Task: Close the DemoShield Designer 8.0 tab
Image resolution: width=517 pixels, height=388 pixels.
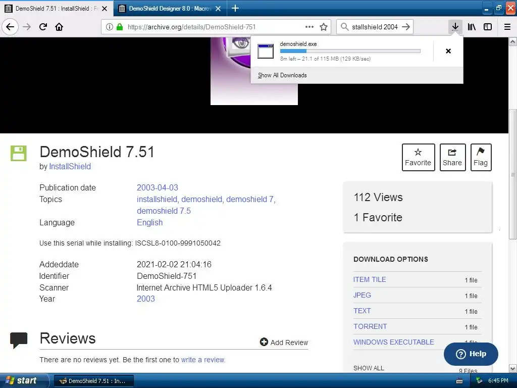Action: (x=218, y=9)
